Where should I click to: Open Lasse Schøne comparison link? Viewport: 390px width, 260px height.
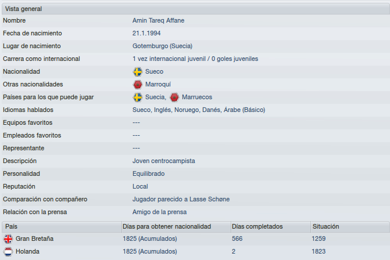coord(209,199)
